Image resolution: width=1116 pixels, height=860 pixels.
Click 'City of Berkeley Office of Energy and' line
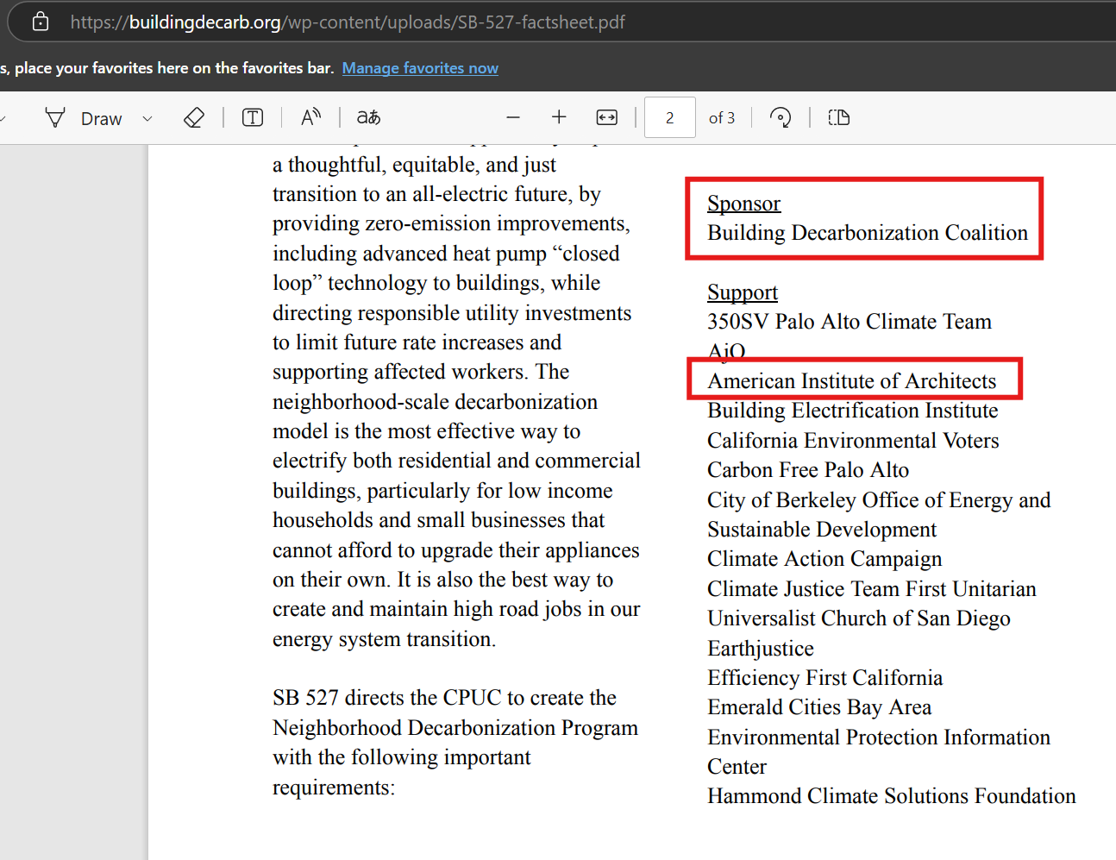pyautogui.click(x=879, y=500)
